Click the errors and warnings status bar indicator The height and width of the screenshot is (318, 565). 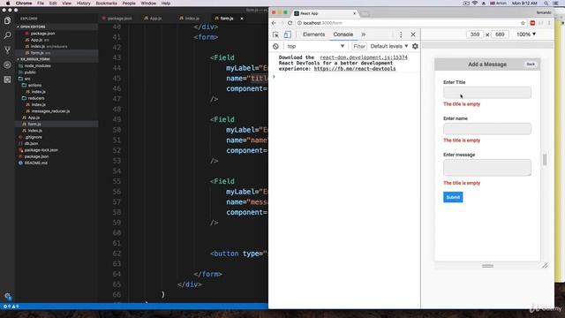click(x=11, y=307)
